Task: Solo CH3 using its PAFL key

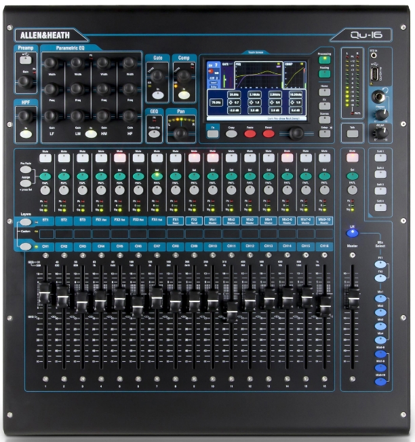Action: click(x=83, y=191)
